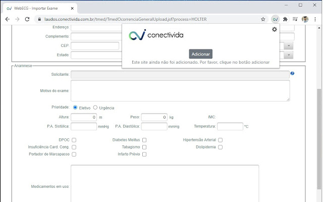Check Insuficiência Card. Cong. checkbox
Image resolution: width=323 pixels, height=202 pixels.
pos(74,147)
